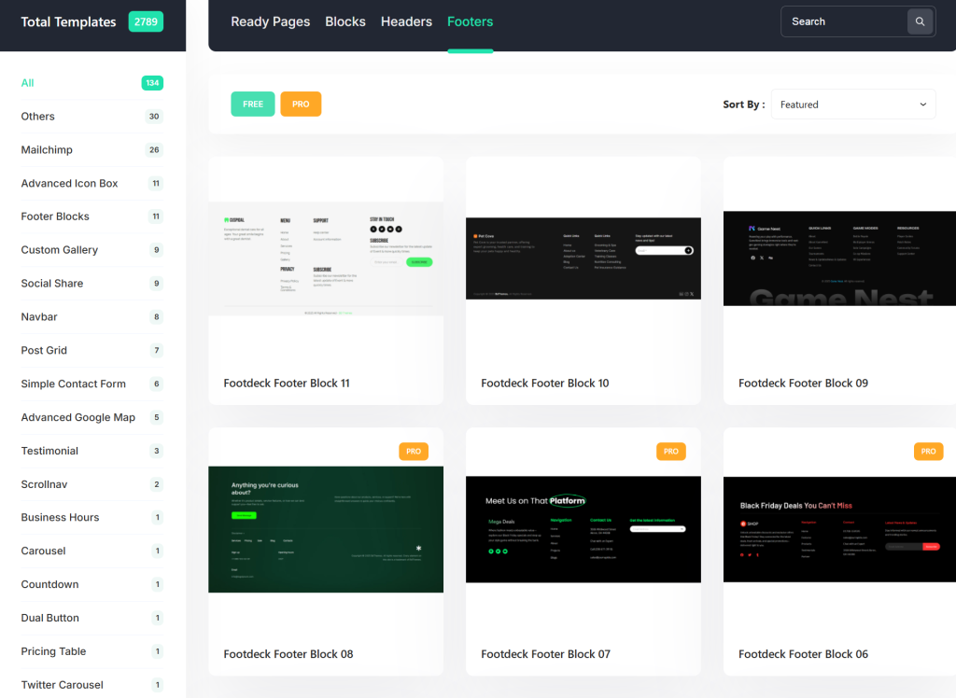Viewport: 956px width, 698px height.
Task: Click the Footdeck Footer Block 11 title
Action: (x=287, y=384)
